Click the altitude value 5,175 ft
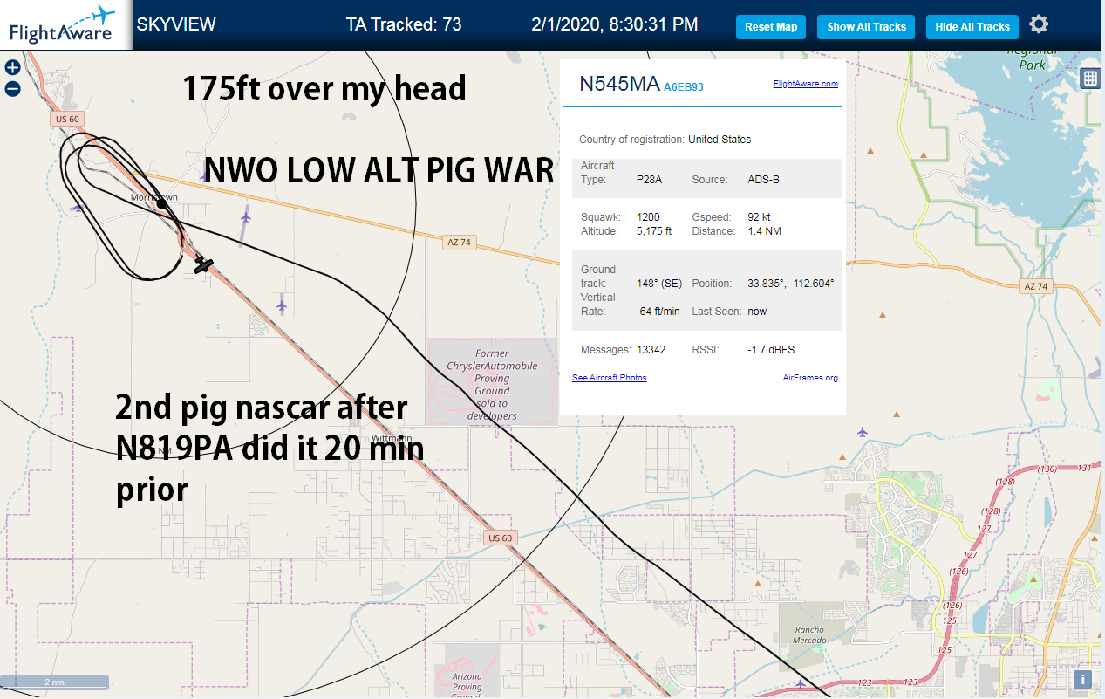This screenshot has height=699, width=1105. click(654, 231)
